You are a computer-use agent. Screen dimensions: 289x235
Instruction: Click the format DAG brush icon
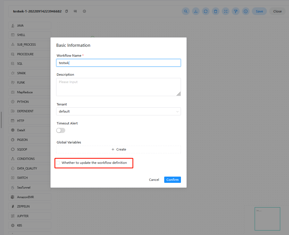pos(236,11)
